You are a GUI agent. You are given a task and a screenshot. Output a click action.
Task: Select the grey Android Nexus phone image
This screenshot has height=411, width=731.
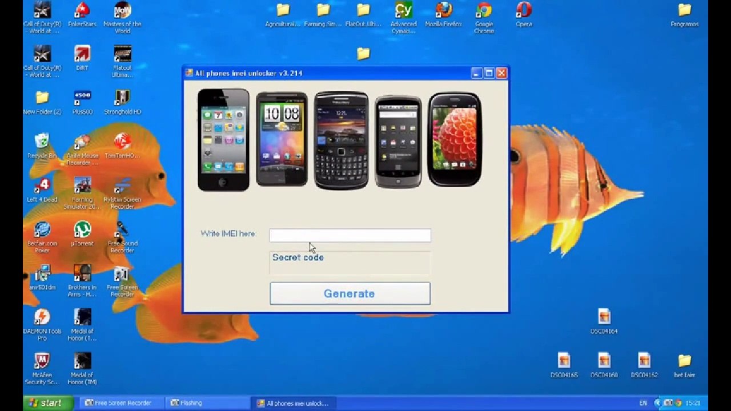coord(398,142)
